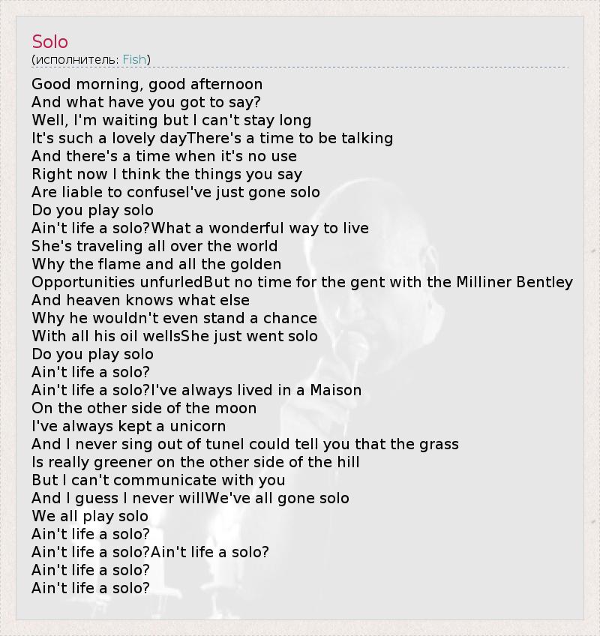Click the Solo song title
The image size is (600, 636).
coord(50,40)
